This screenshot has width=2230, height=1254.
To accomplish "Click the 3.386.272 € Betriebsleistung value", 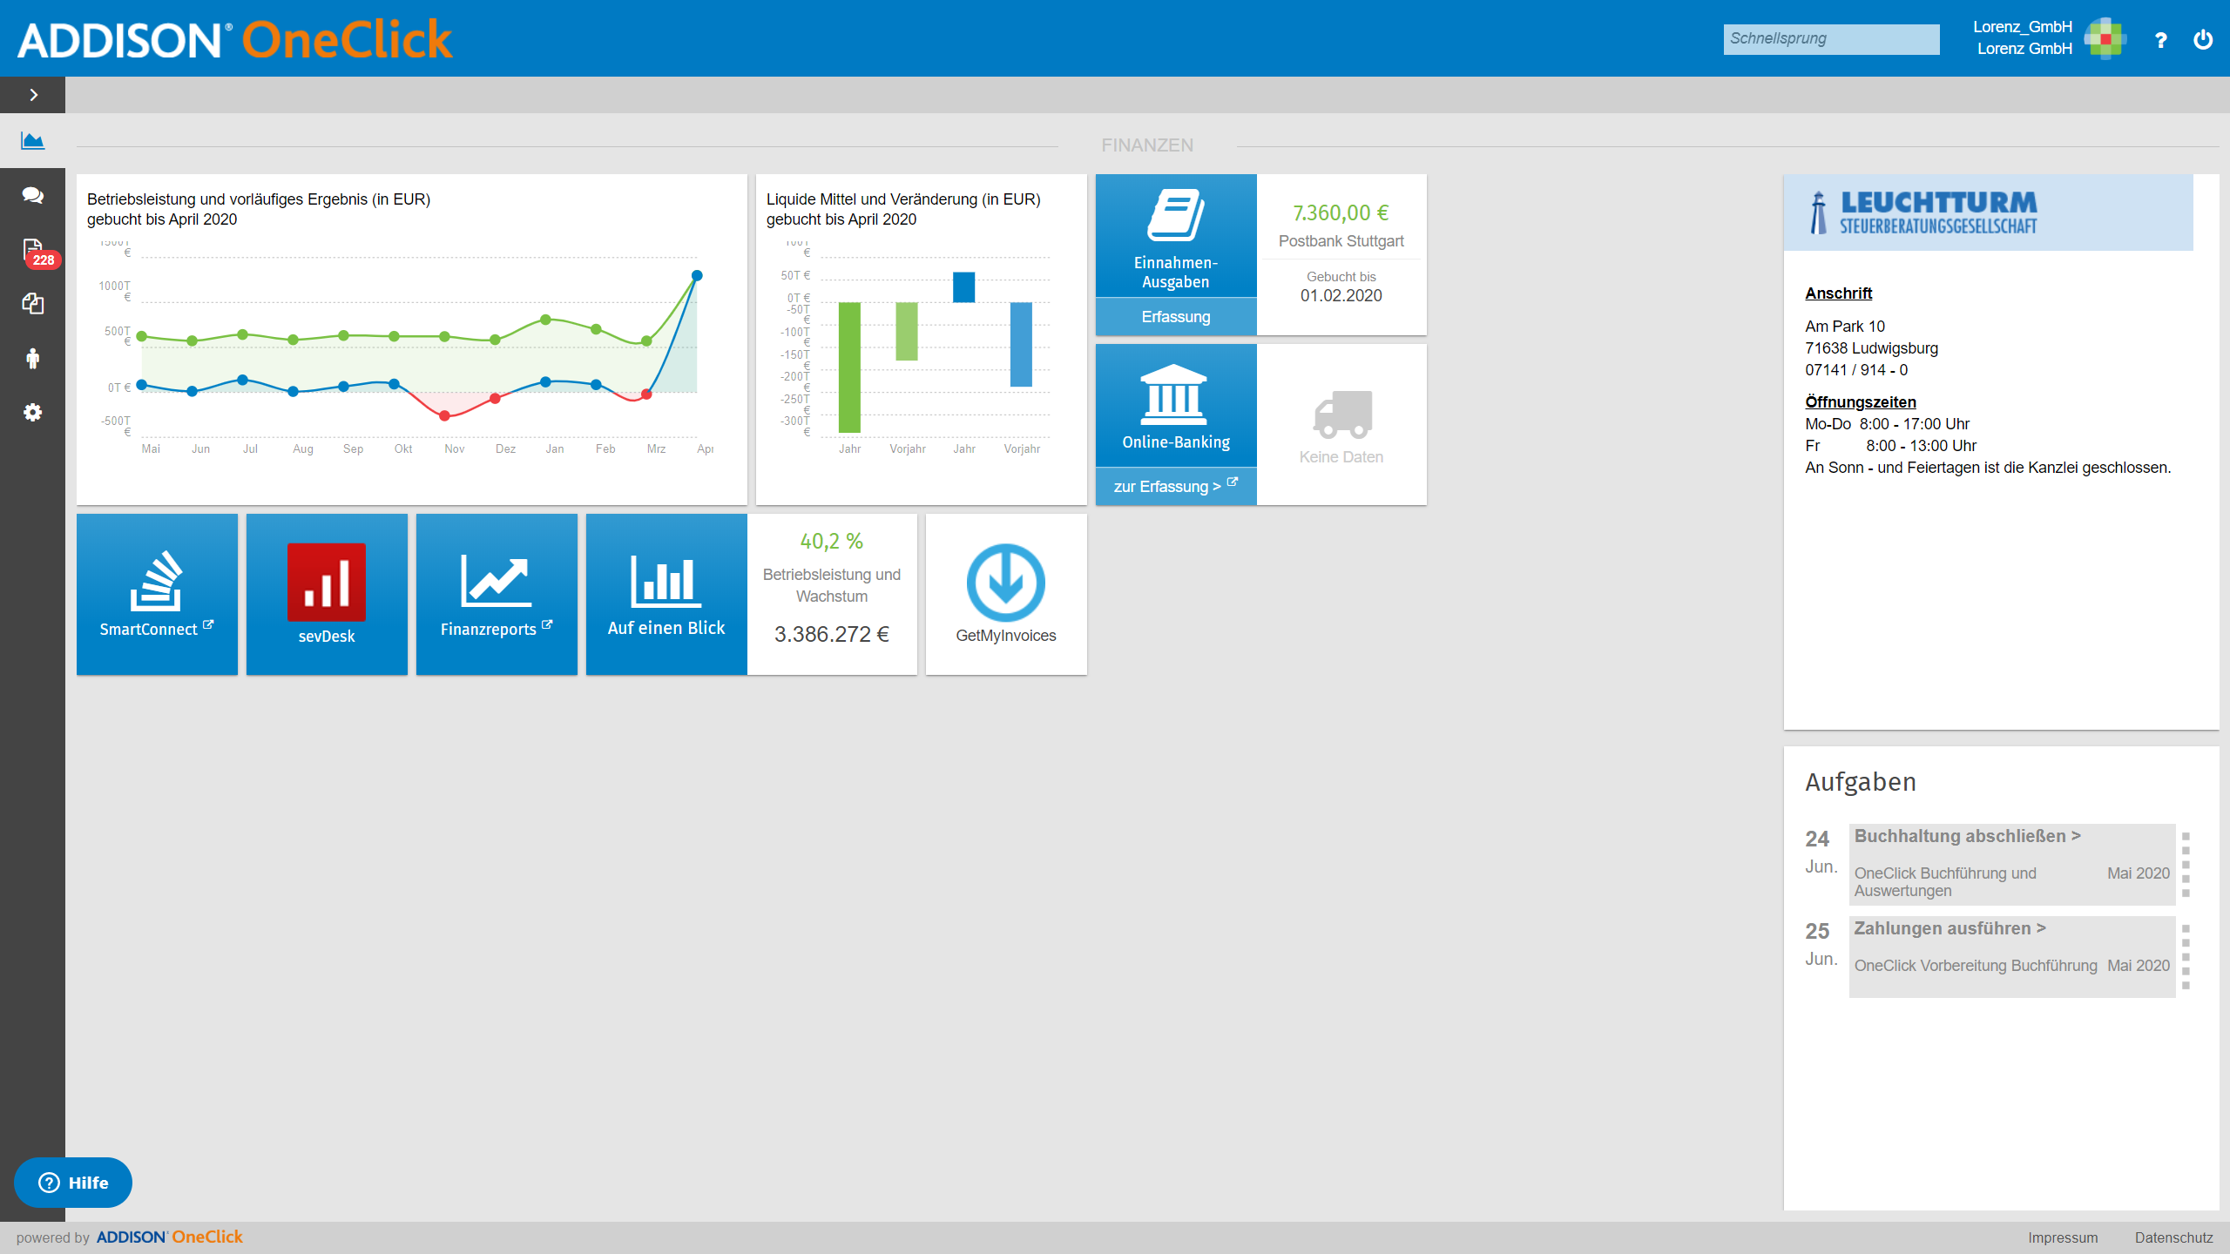I will pos(832,634).
